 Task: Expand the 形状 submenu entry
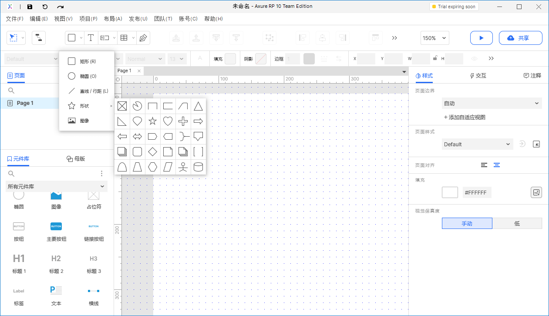pyautogui.click(x=87, y=106)
